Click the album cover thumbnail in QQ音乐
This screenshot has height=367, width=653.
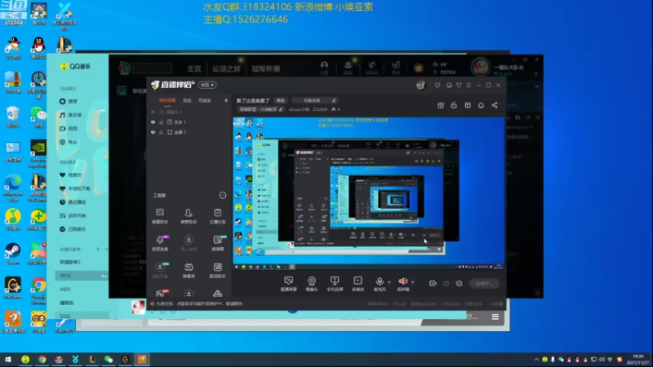coord(138,307)
